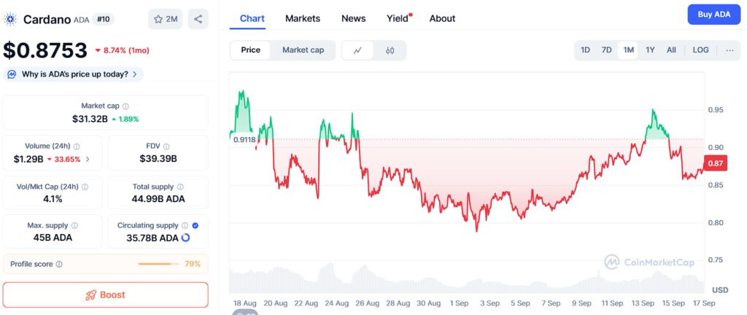Open the chart more options menu
The image size is (747, 315).
(x=729, y=50)
